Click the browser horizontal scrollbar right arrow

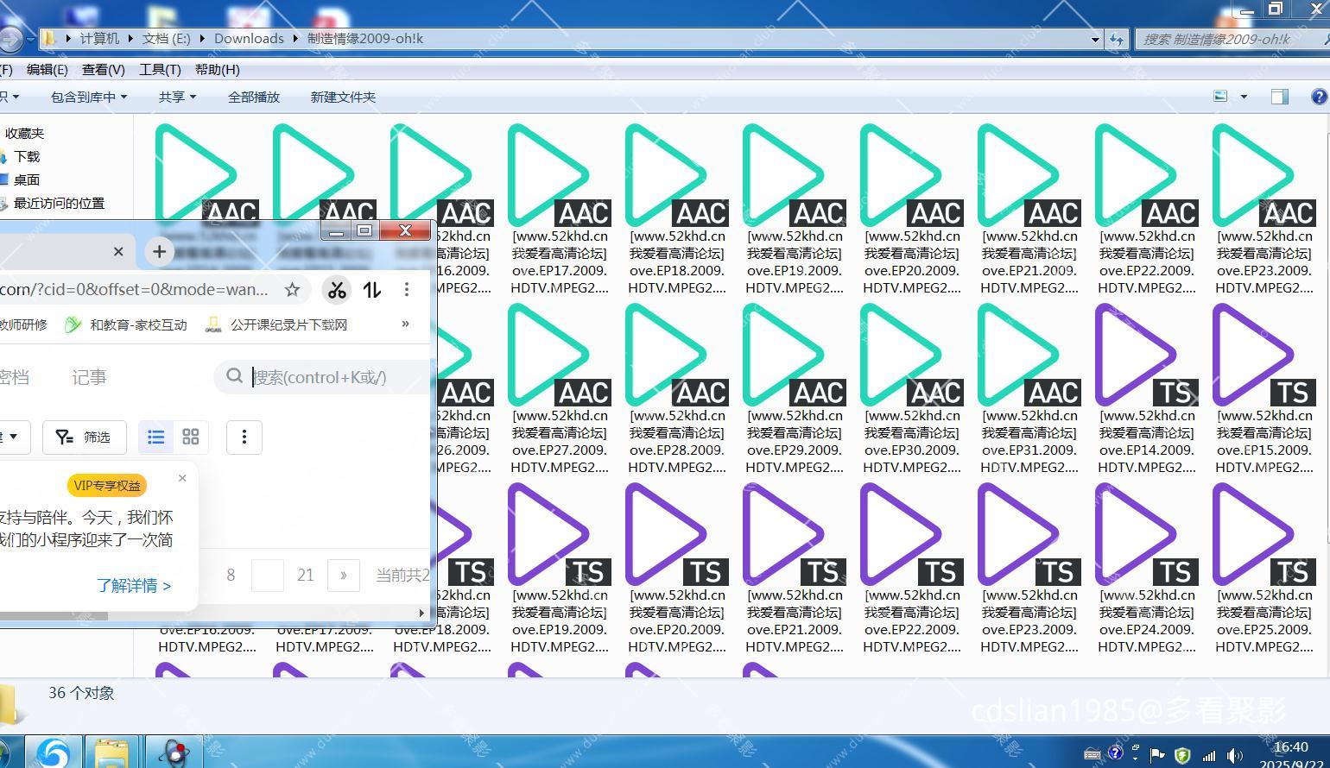click(x=421, y=614)
